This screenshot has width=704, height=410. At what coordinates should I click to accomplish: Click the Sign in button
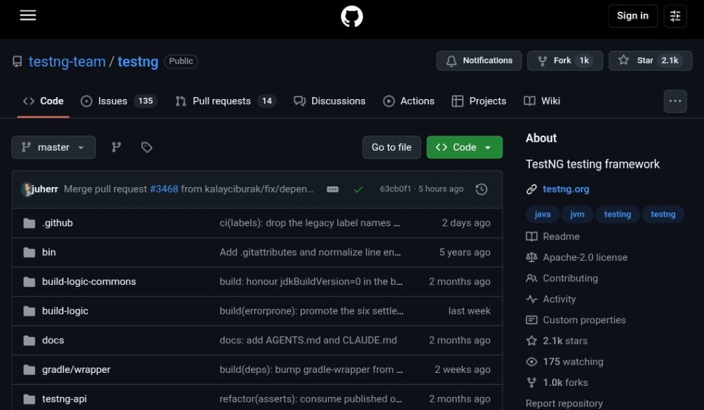pos(632,16)
